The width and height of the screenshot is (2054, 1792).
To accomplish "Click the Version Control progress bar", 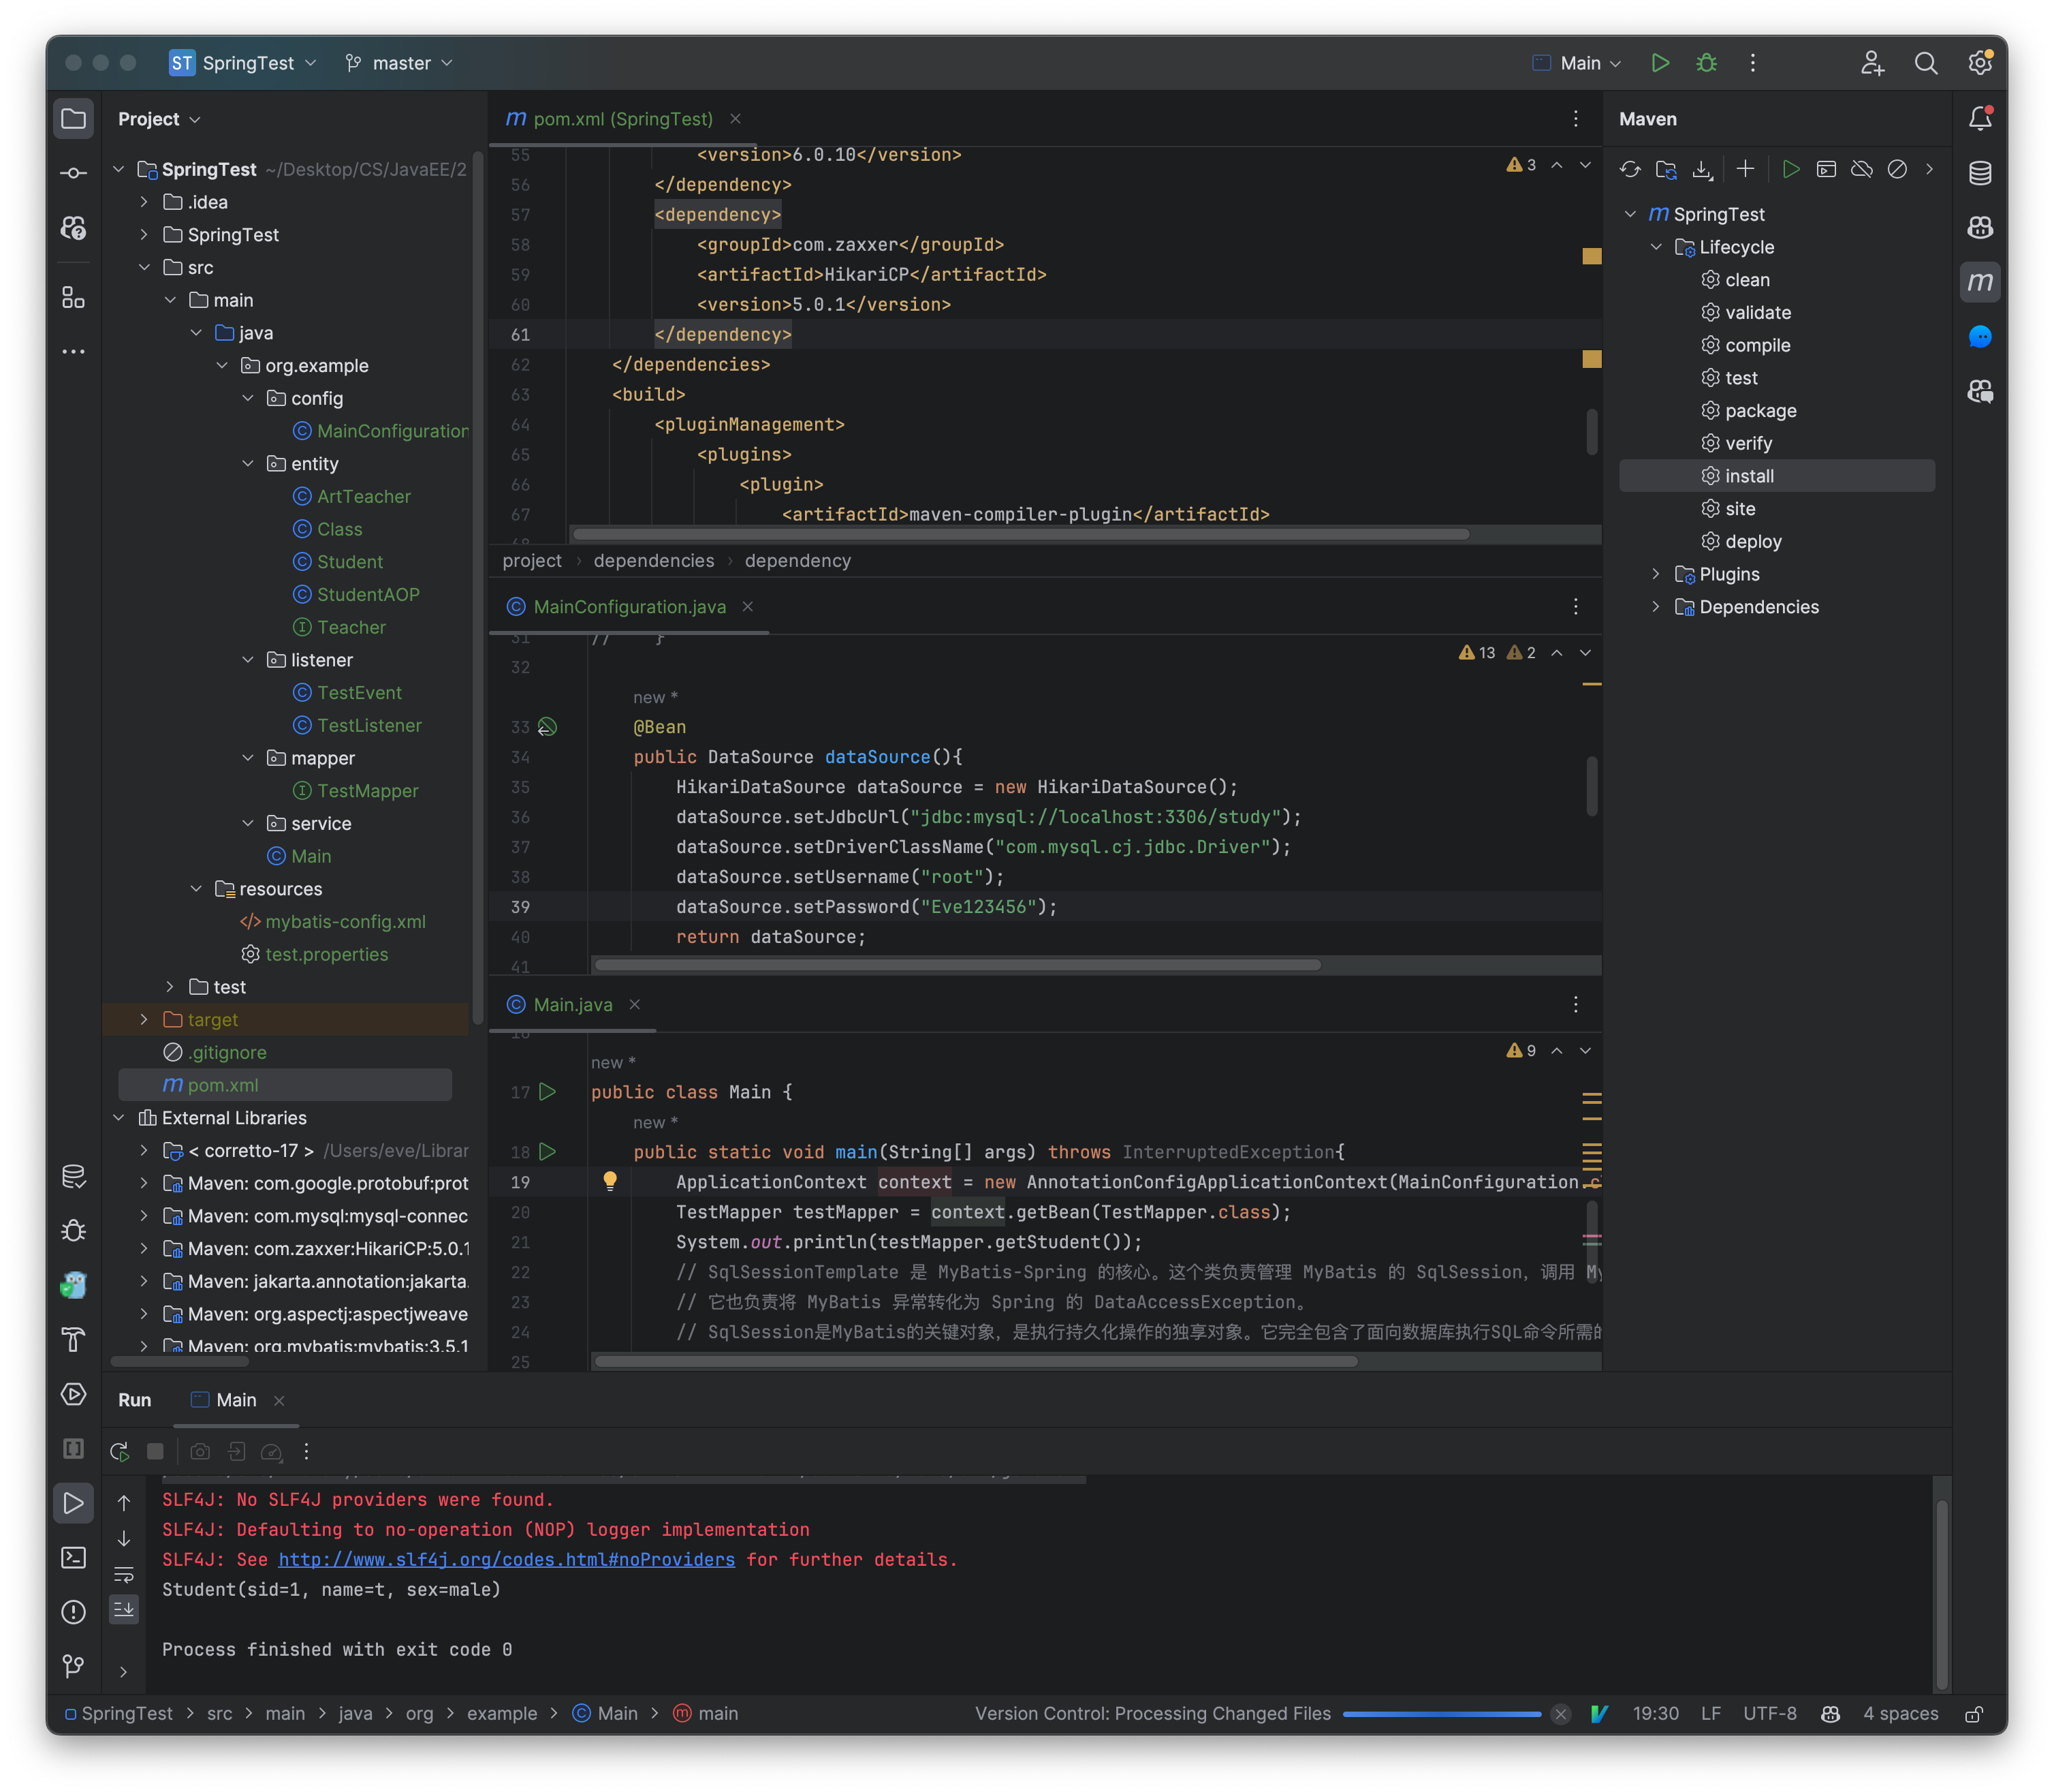I will click(1442, 1713).
